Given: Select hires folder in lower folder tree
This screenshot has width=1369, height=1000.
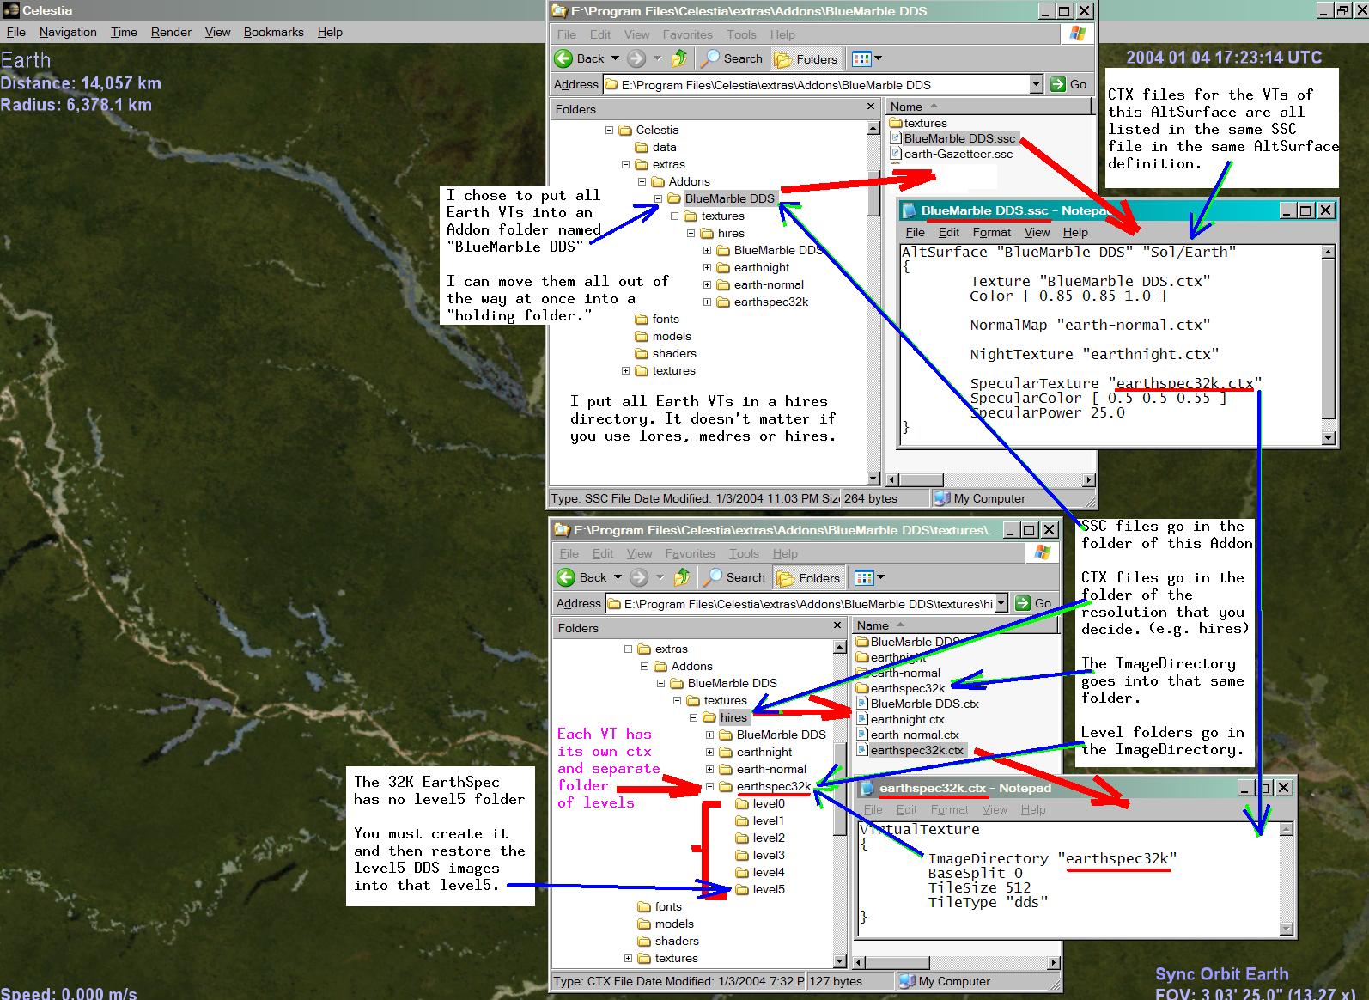Looking at the screenshot, I should tap(733, 717).
